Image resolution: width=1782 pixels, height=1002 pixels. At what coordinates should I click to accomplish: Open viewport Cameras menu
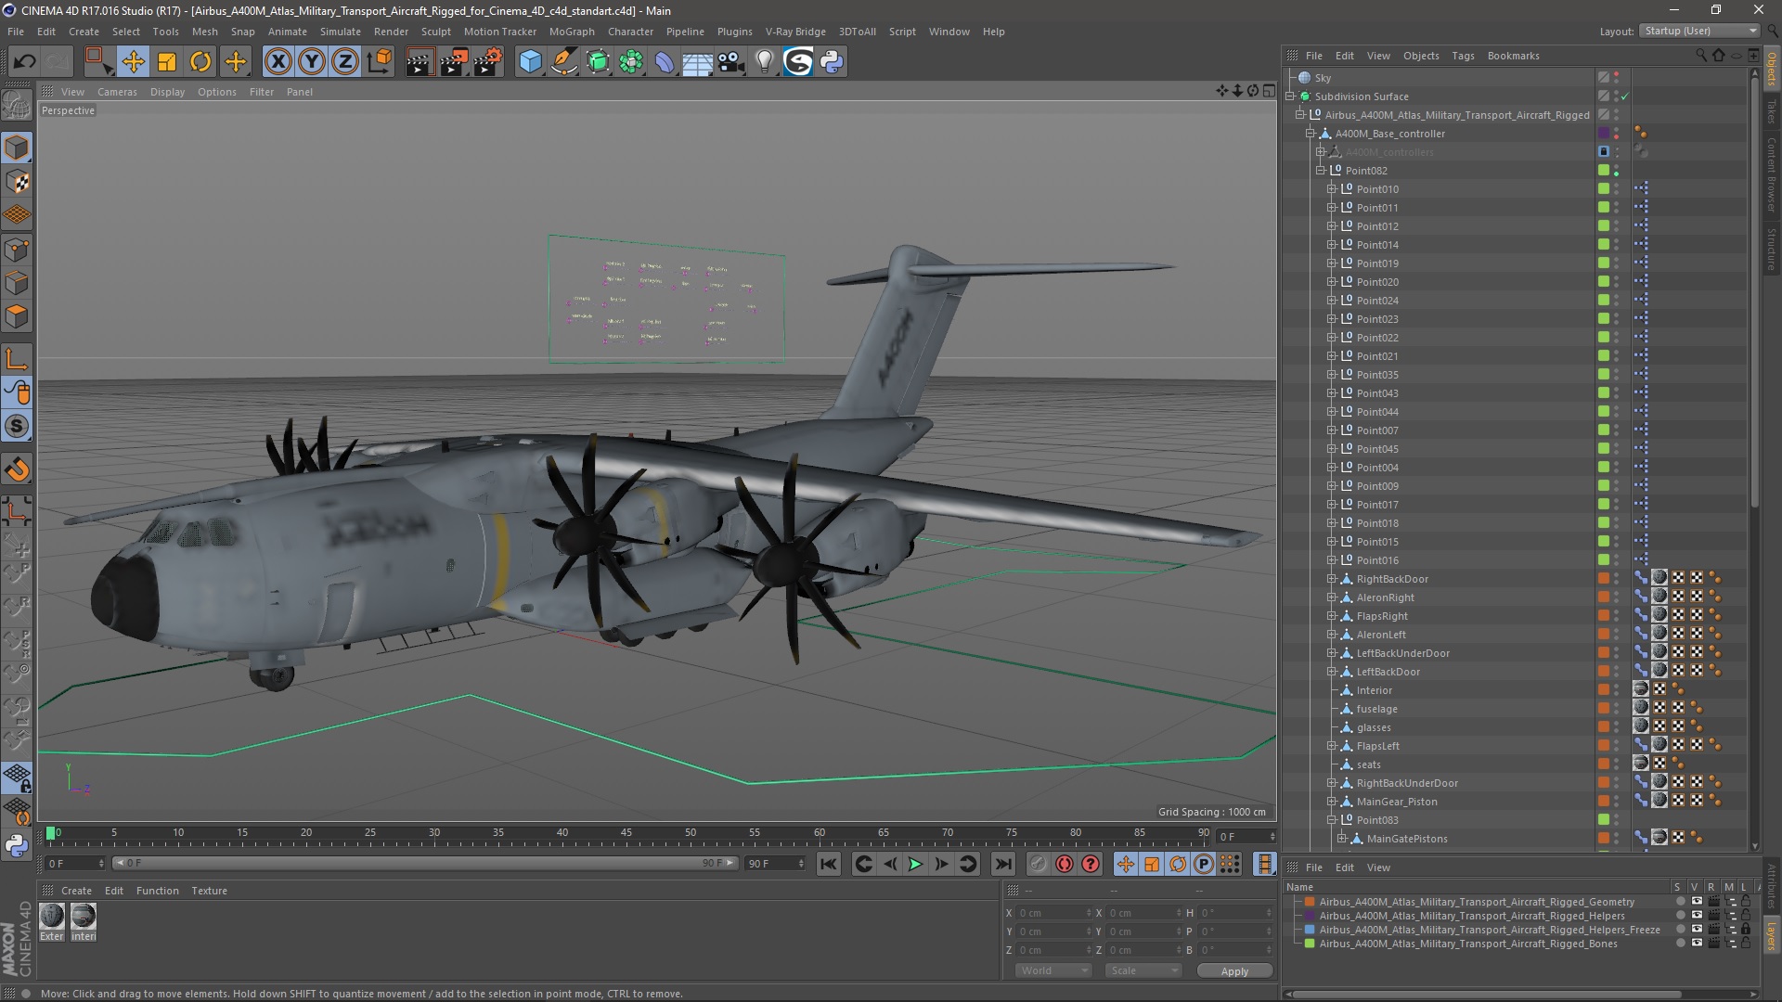(117, 92)
